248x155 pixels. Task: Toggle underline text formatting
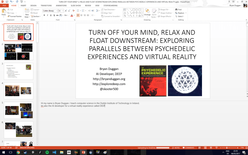tap(51, 15)
